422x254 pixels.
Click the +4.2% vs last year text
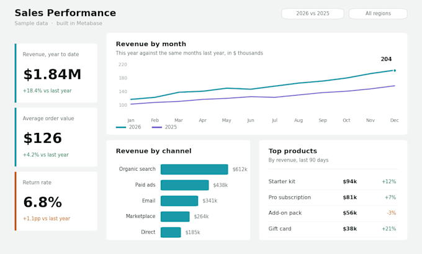click(x=45, y=155)
